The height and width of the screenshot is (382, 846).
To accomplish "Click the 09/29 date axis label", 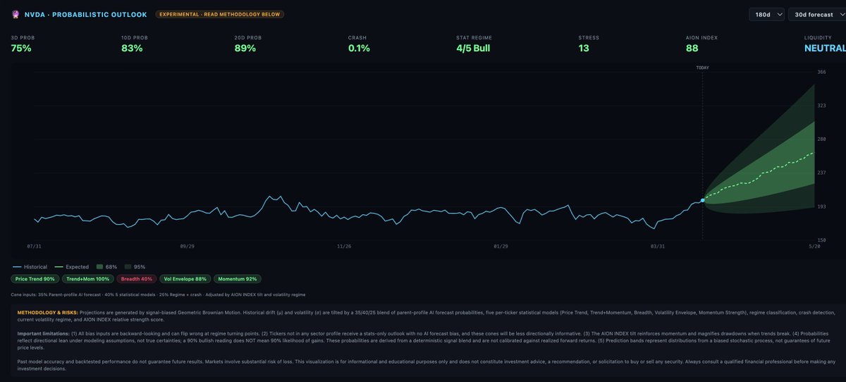I will pos(188,247).
